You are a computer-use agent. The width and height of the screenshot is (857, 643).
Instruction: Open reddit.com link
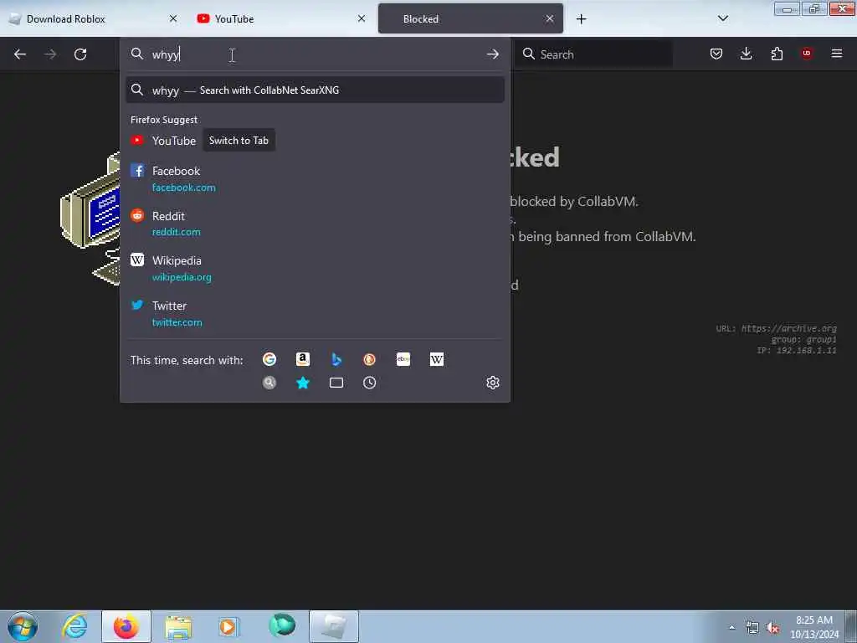click(176, 232)
